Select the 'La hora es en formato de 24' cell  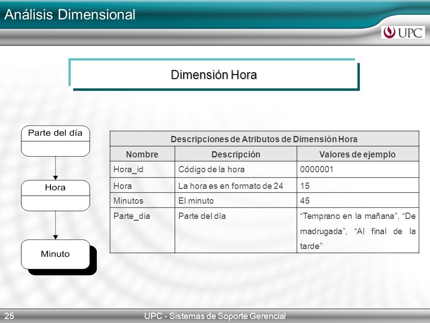click(x=236, y=185)
